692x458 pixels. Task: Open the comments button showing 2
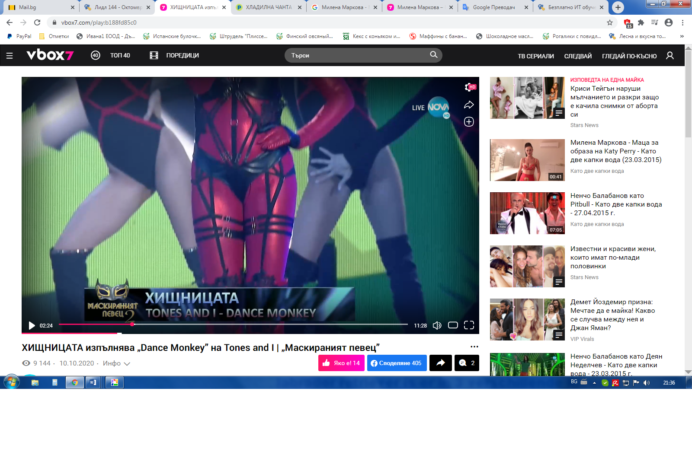(467, 363)
